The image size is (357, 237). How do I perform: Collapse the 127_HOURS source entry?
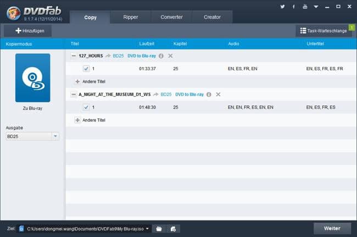click(73, 56)
